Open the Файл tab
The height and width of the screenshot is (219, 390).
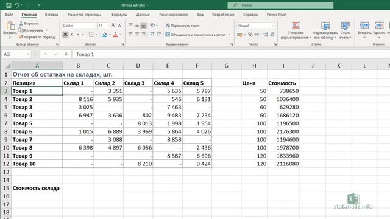tap(9, 15)
